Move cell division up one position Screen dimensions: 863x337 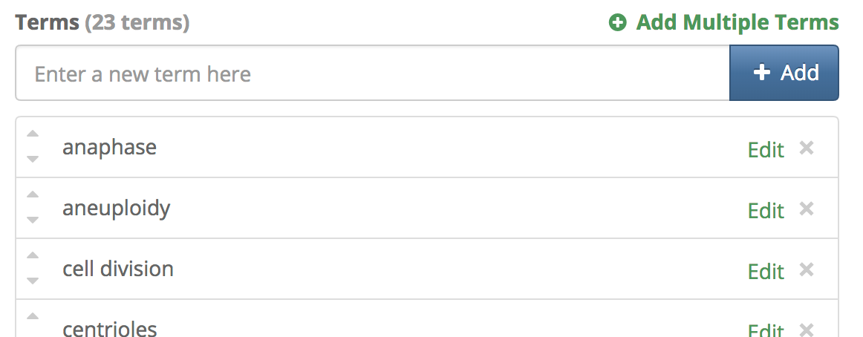(x=33, y=256)
